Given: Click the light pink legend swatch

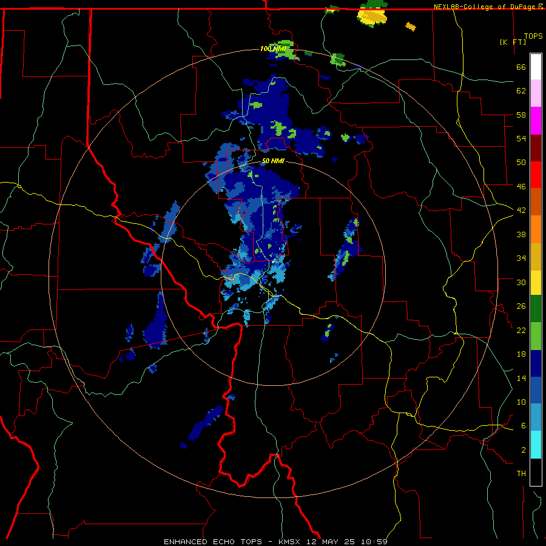Looking at the screenshot, I should click(536, 93).
